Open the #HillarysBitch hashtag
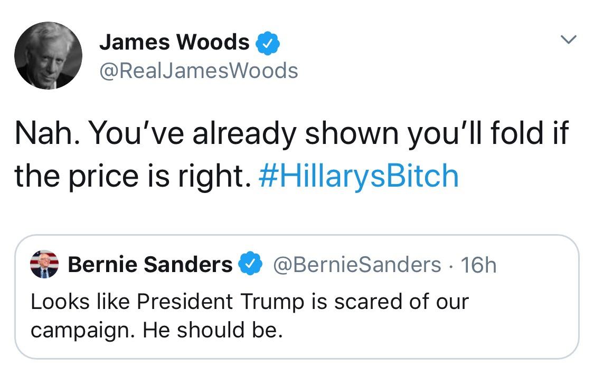The width and height of the screenshot is (594, 387). [x=359, y=176]
